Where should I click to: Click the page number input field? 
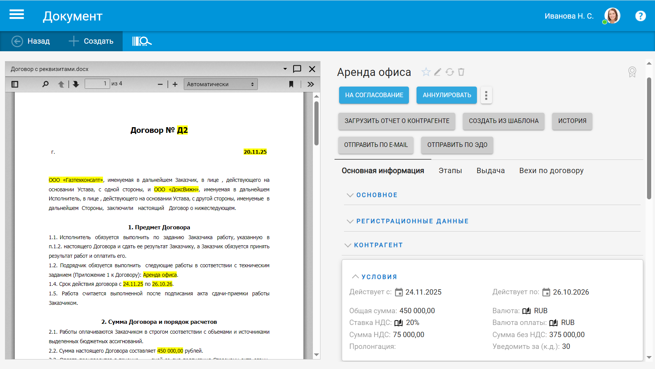point(97,84)
